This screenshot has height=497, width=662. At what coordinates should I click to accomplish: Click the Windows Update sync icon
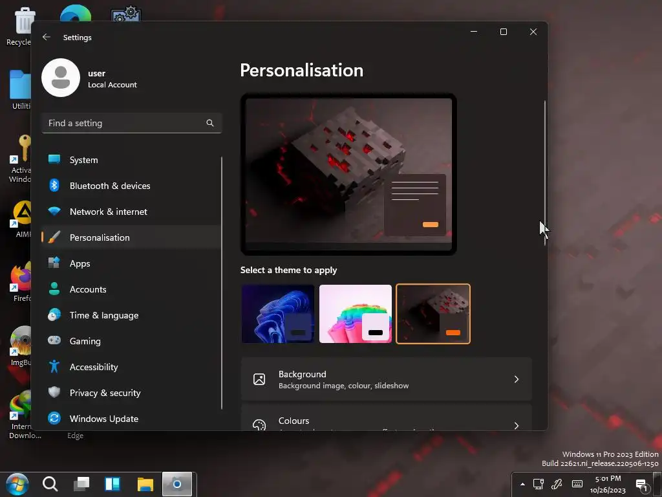pos(54,419)
